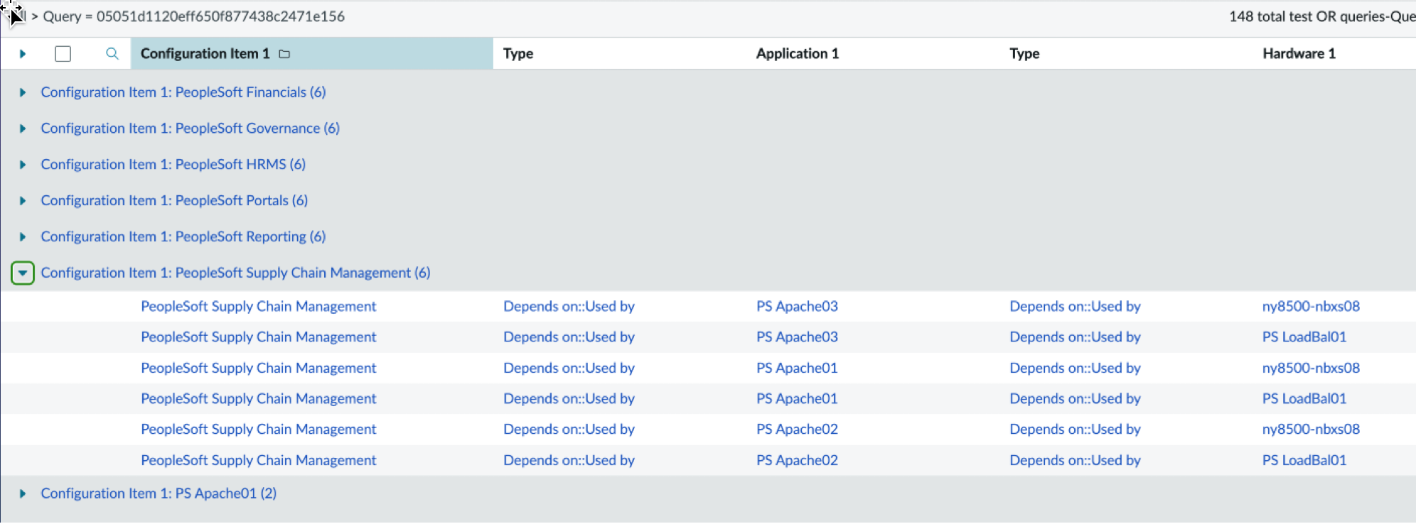1416x524 pixels.
Task: Expand the PeopleSoft Financials group arrow
Action: 23,92
